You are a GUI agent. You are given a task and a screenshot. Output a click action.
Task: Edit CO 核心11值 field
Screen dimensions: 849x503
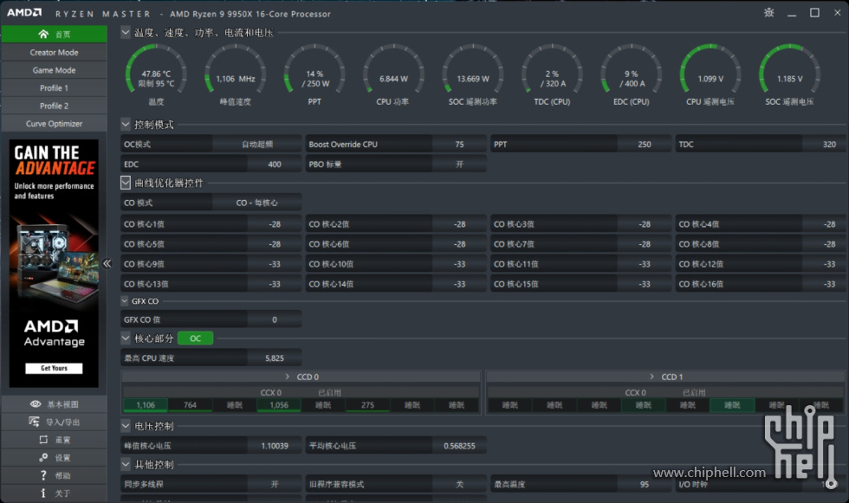coord(645,264)
